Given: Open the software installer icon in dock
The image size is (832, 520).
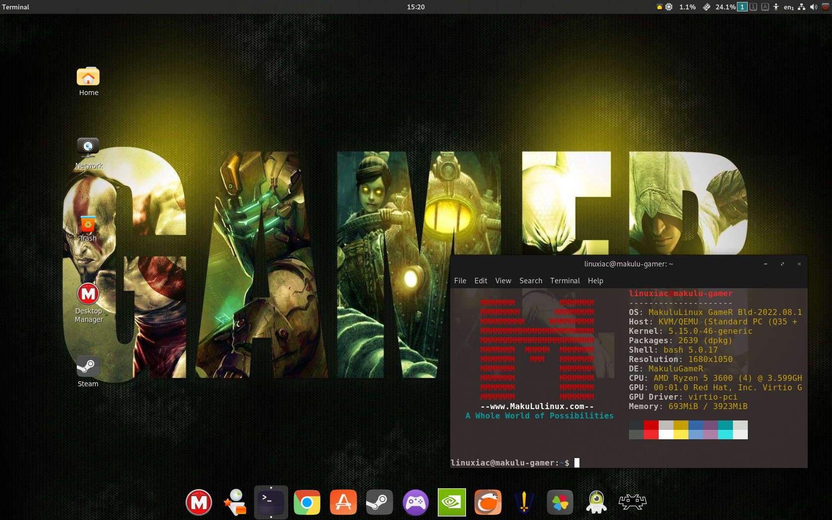Looking at the screenshot, I should [x=235, y=502].
